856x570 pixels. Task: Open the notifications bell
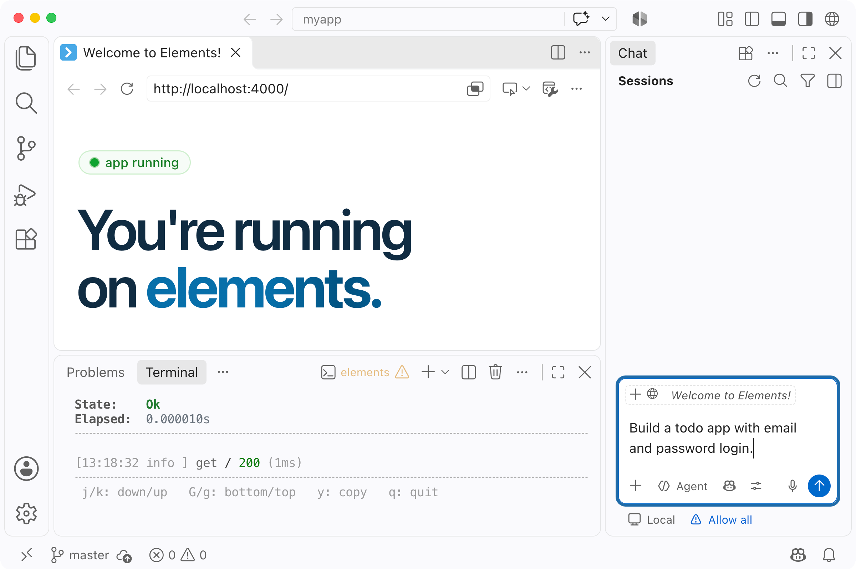click(829, 555)
